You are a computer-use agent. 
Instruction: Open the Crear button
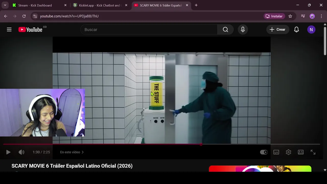coord(278,30)
